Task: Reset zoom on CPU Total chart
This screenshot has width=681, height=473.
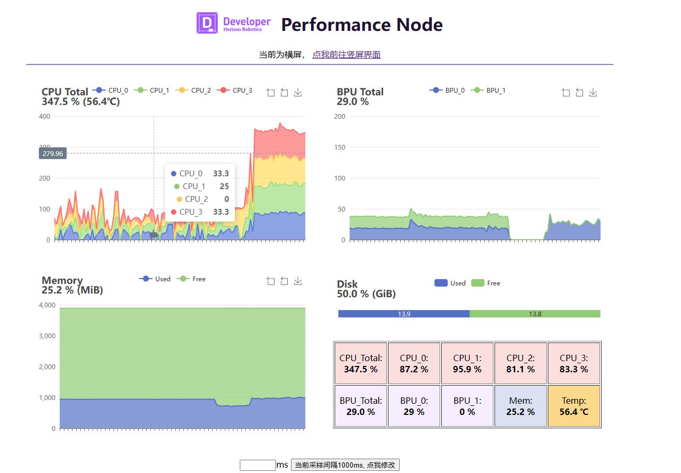Action: [x=284, y=93]
